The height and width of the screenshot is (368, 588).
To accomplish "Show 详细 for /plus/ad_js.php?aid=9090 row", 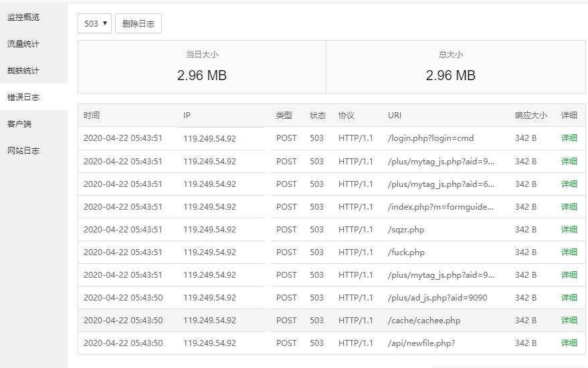I will pyautogui.click(x=569, y=297).
